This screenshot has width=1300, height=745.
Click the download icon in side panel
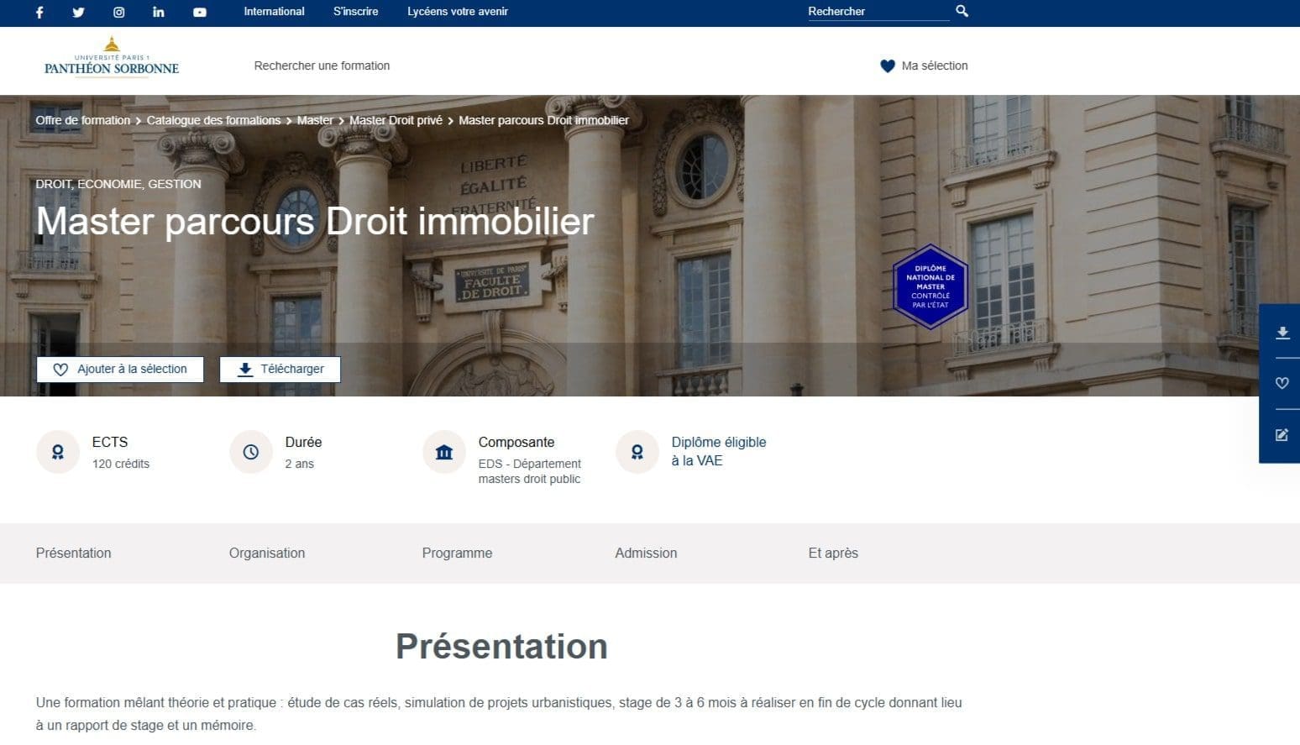(1282, 333)
